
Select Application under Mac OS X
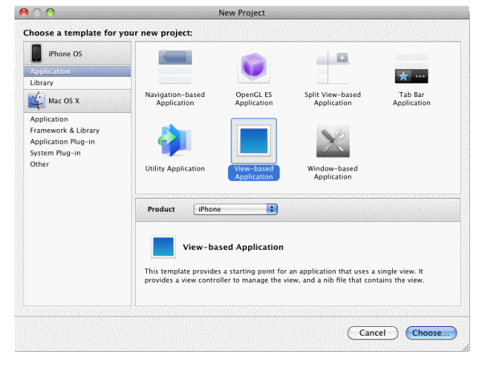pyautogui.click(x=49, y=119)
